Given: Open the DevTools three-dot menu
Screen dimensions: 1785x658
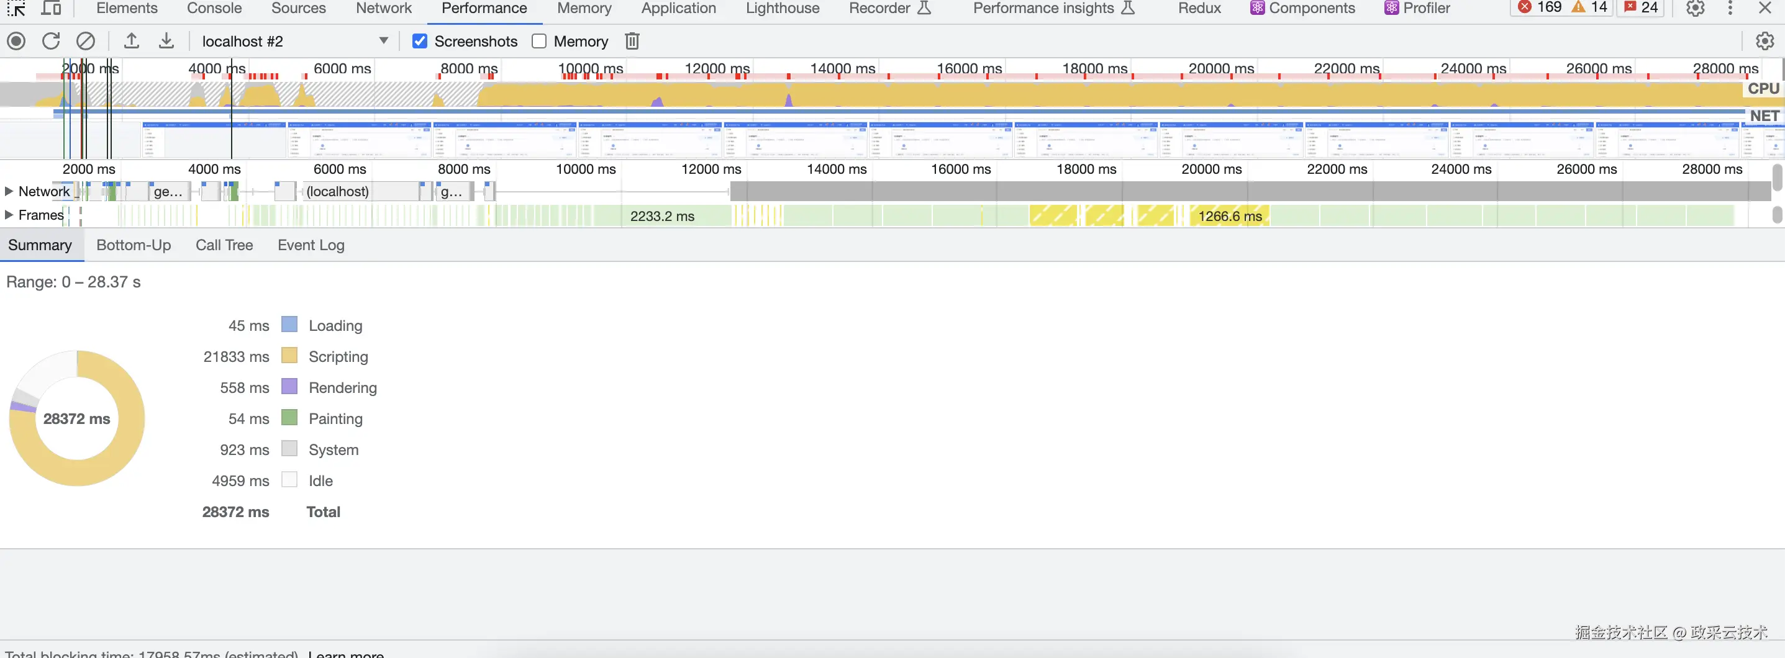Looking at the screenshot, I should point(1730,8).
